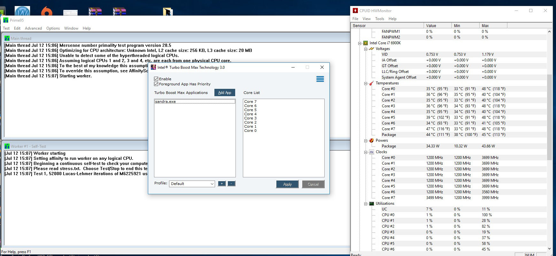Open the second WinRAR archive desktop icon
The width and height of the screenshot is (556, 256).
pyautogui.click(x=120, y=12)
